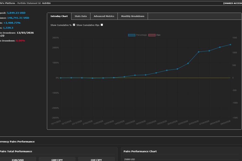Uncheck the Show Cumulative % checkbox
242x161 pixels.
tap(74, 25)
